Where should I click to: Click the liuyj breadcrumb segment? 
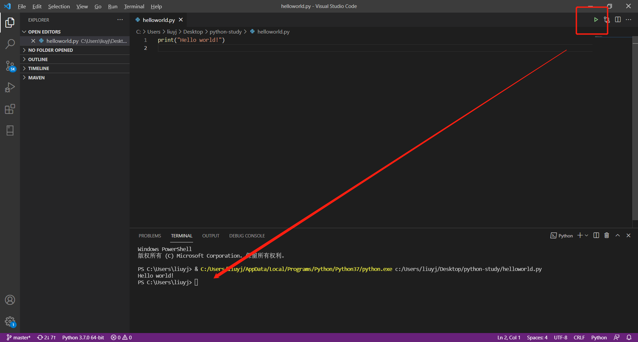[172, 32]
